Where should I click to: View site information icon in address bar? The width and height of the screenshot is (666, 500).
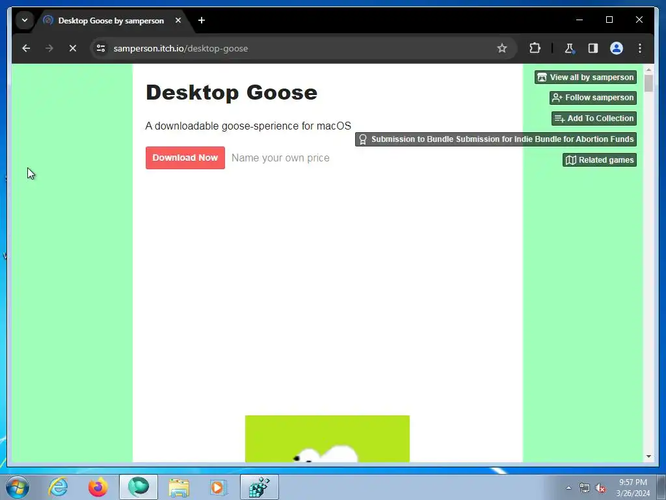tap(101, 48)
